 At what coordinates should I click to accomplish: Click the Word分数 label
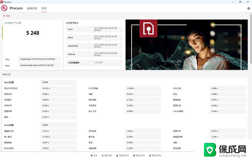(9, 83)
